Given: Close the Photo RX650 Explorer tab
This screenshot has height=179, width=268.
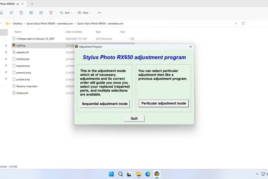Looking at the screenshot, I should 22,4.
